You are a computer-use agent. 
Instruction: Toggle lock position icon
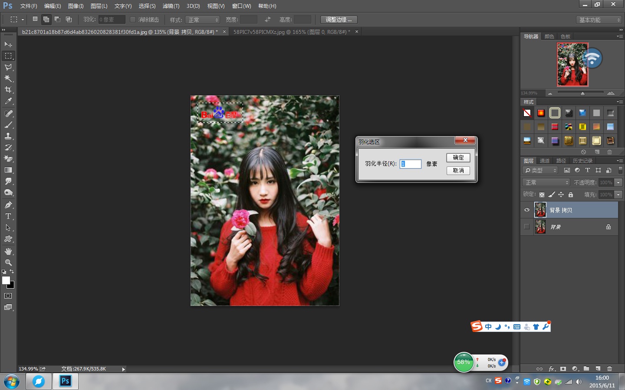point(561,195)
